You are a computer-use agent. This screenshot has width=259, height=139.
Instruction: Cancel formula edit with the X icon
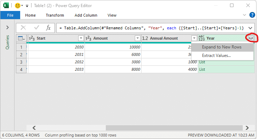pos(23,28)
